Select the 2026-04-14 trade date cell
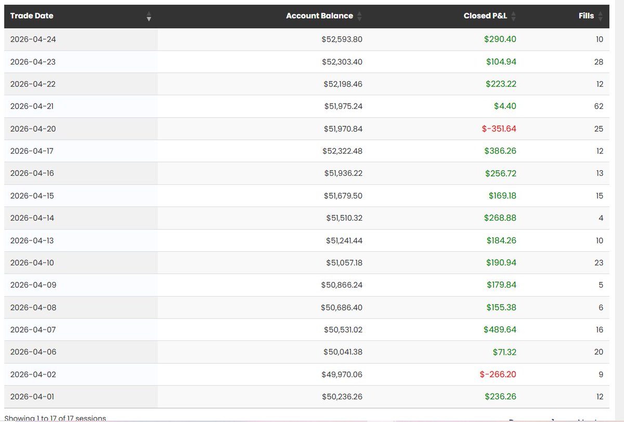624x422 pixels. click(x=81, y=219)
